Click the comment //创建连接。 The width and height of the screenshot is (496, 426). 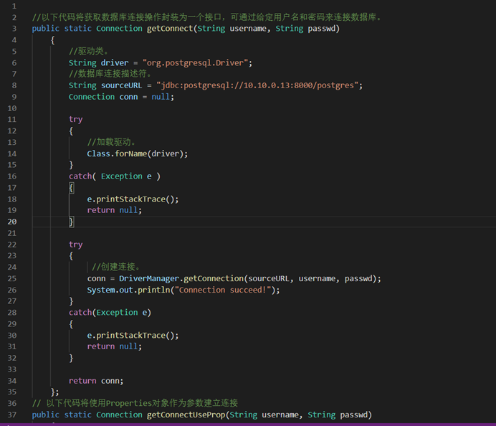[x=116, y=267]
